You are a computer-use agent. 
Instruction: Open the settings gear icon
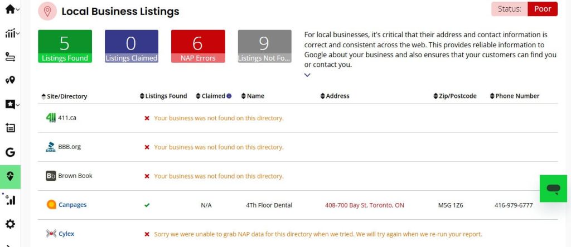point(10,224)
